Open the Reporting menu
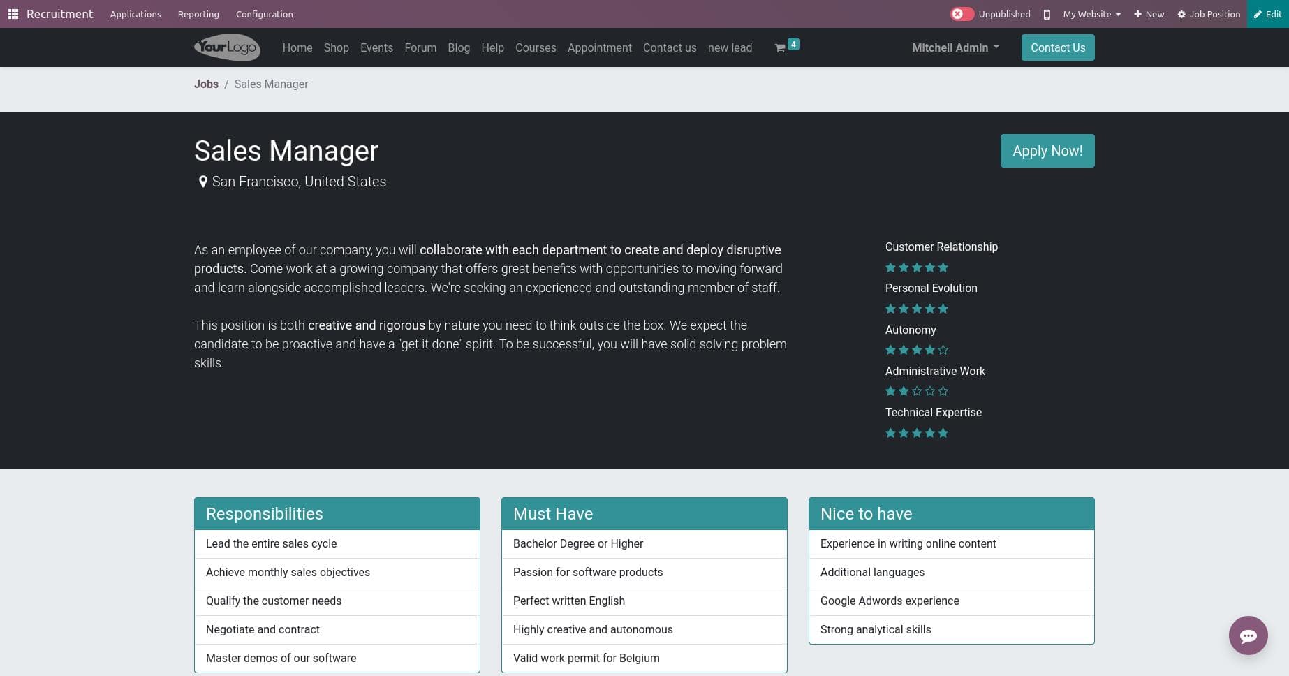The image size is (1289, 676). pyautogui.click(x=198, y=14)
